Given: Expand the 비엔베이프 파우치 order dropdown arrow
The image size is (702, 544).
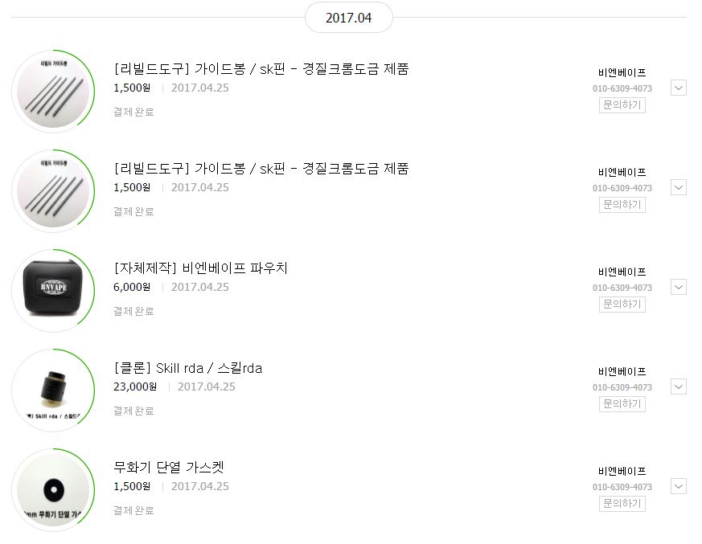Looking at the screenshot, I should click(x=678, y=287).
